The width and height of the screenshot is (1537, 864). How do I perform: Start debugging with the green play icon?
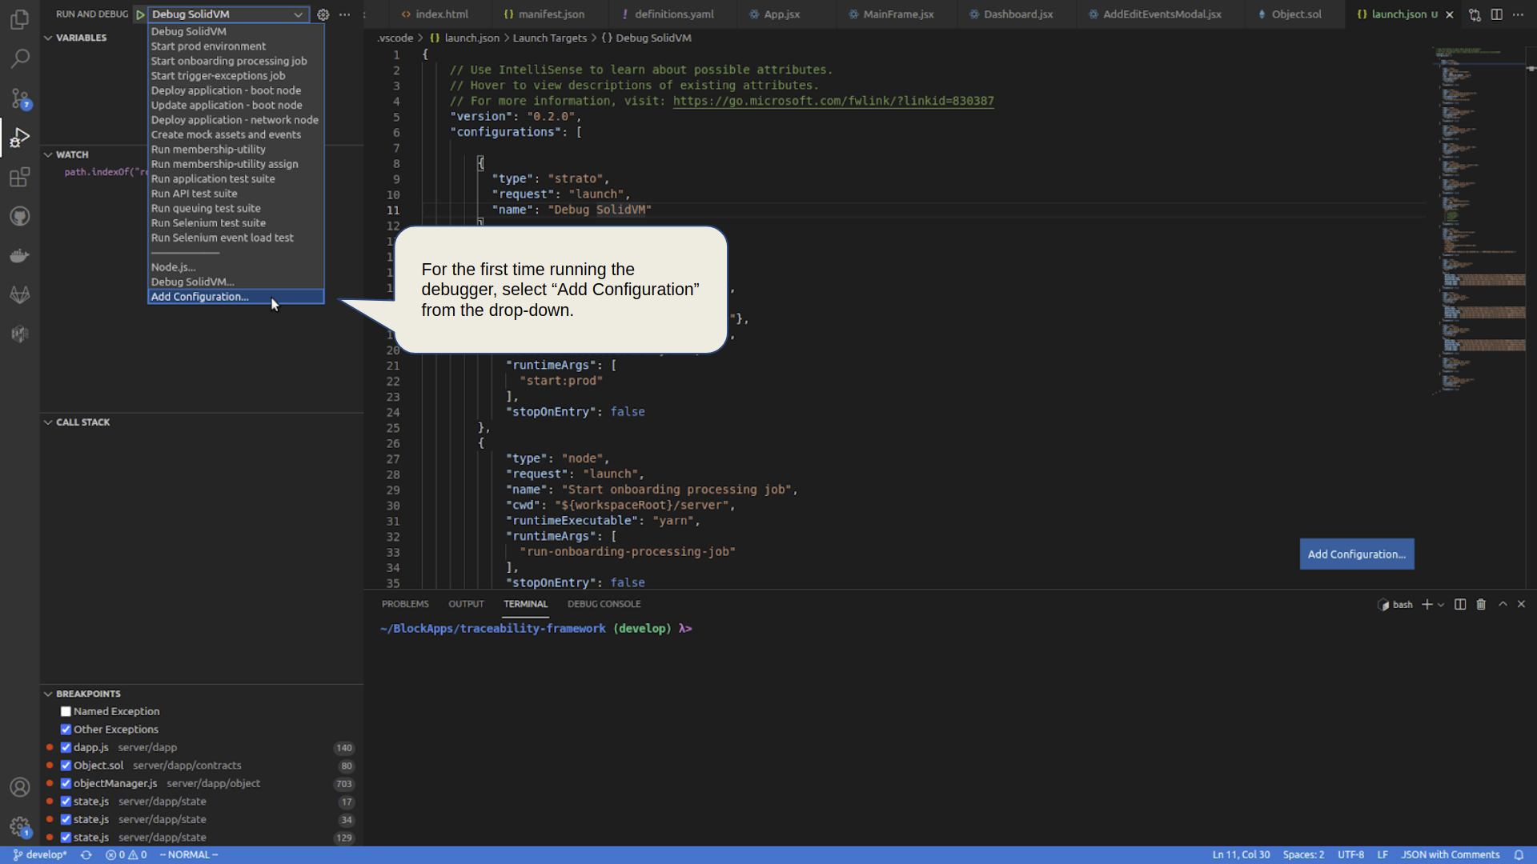141,14
